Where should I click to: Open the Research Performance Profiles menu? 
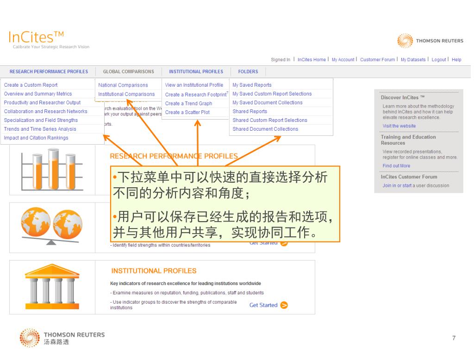pos(49,72)
